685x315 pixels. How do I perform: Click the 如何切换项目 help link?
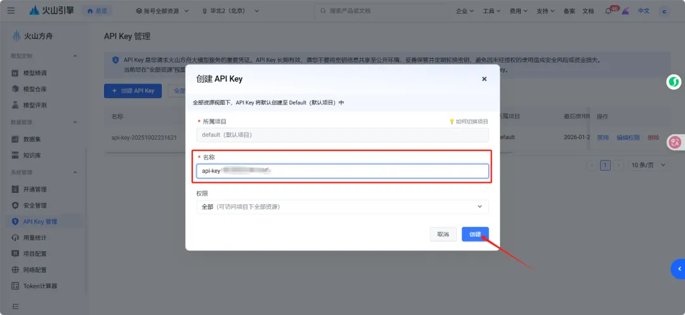coord(469,121)
